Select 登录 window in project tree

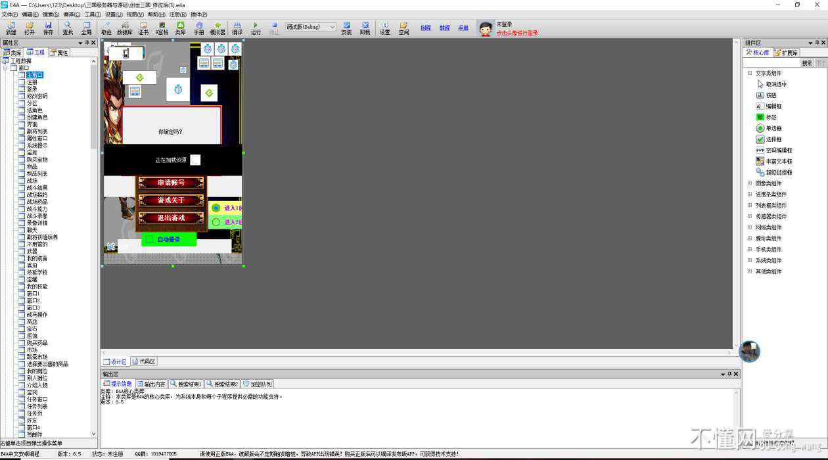click(x=32, y=89)
